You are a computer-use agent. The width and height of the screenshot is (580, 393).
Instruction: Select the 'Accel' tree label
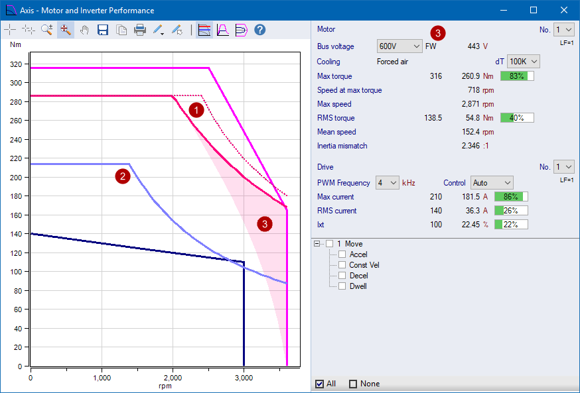click(358, 254)
